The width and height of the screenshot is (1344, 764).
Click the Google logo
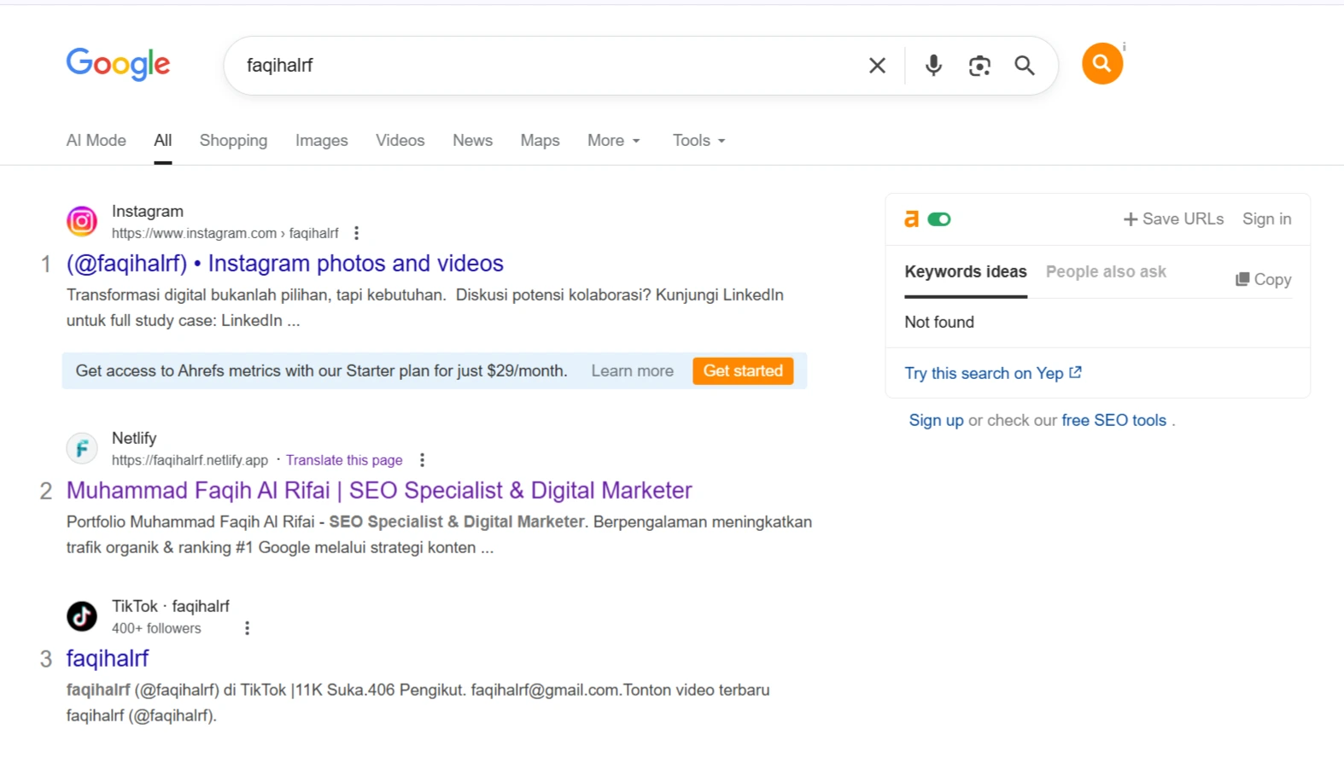tap(118, 64)
